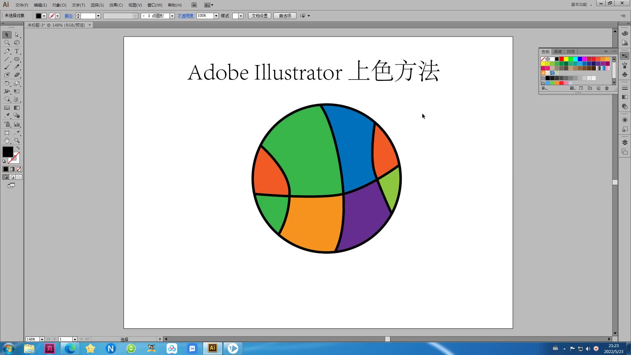Select the Pen tool
Viewport: 631px width, 355px height.
tap(7, 51)
